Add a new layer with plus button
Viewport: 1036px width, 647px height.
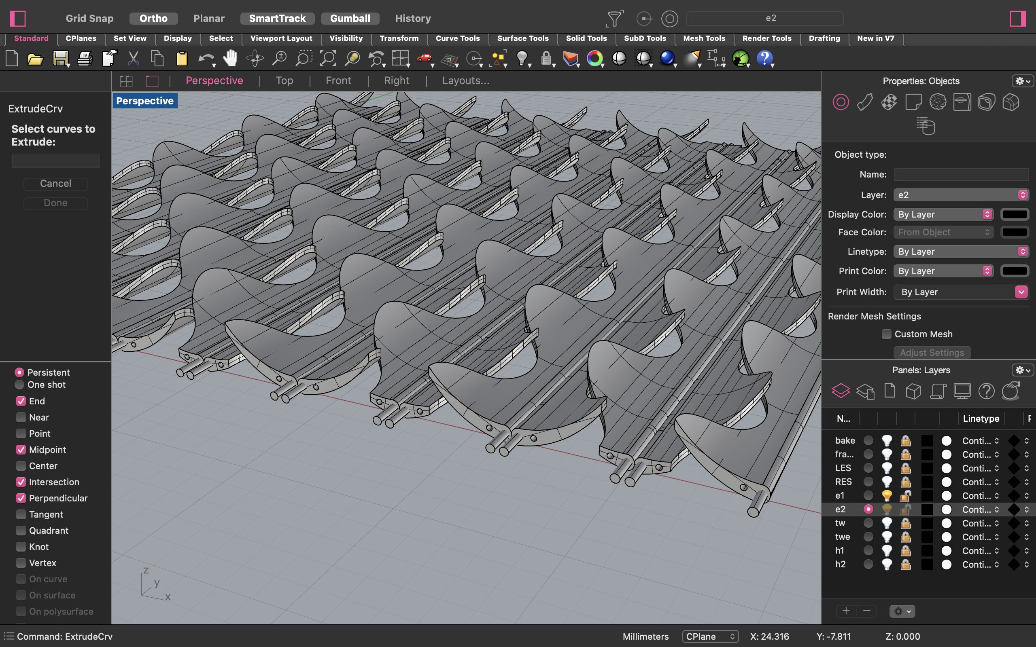click(846, 611)
